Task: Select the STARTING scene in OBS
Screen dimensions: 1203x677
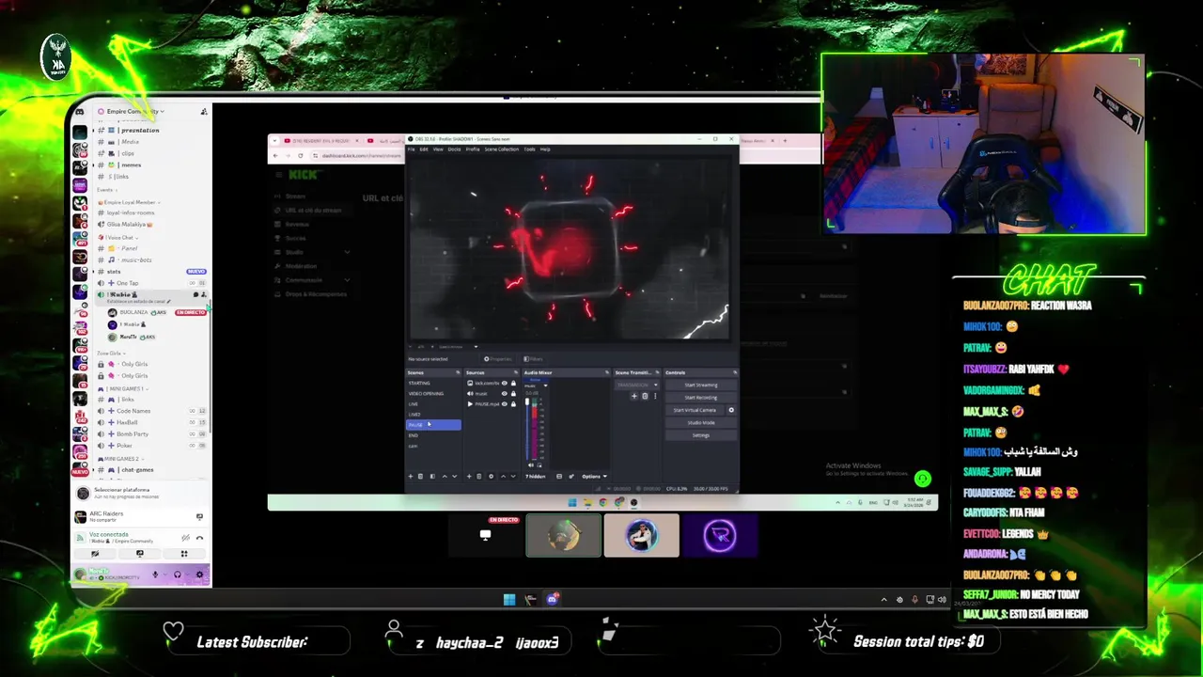Action: coord(419,383)
